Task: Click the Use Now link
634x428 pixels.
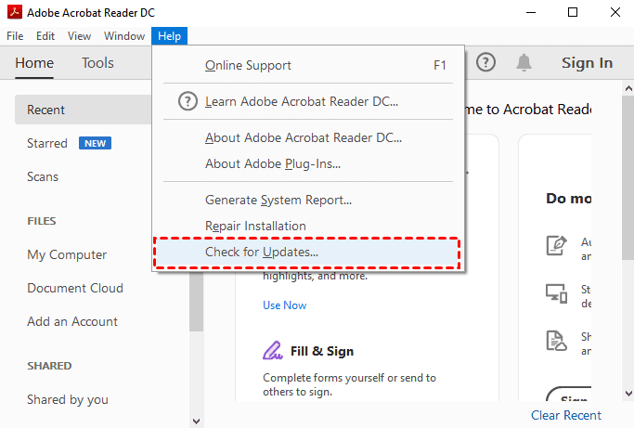Action: point(284,305)
